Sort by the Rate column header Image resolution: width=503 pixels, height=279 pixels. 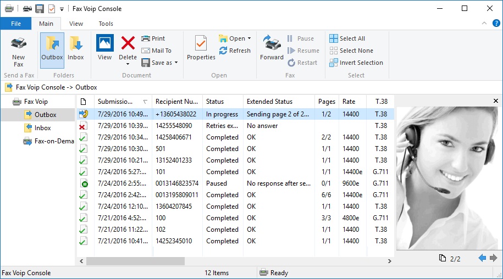352,102
